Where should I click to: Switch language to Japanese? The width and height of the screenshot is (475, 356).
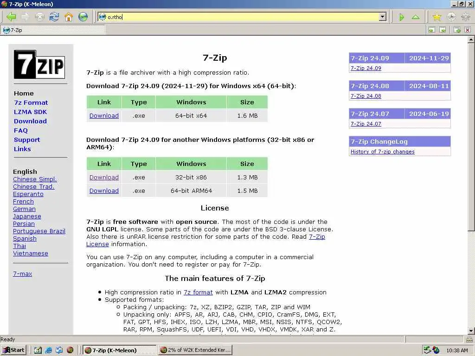[27, 216]
